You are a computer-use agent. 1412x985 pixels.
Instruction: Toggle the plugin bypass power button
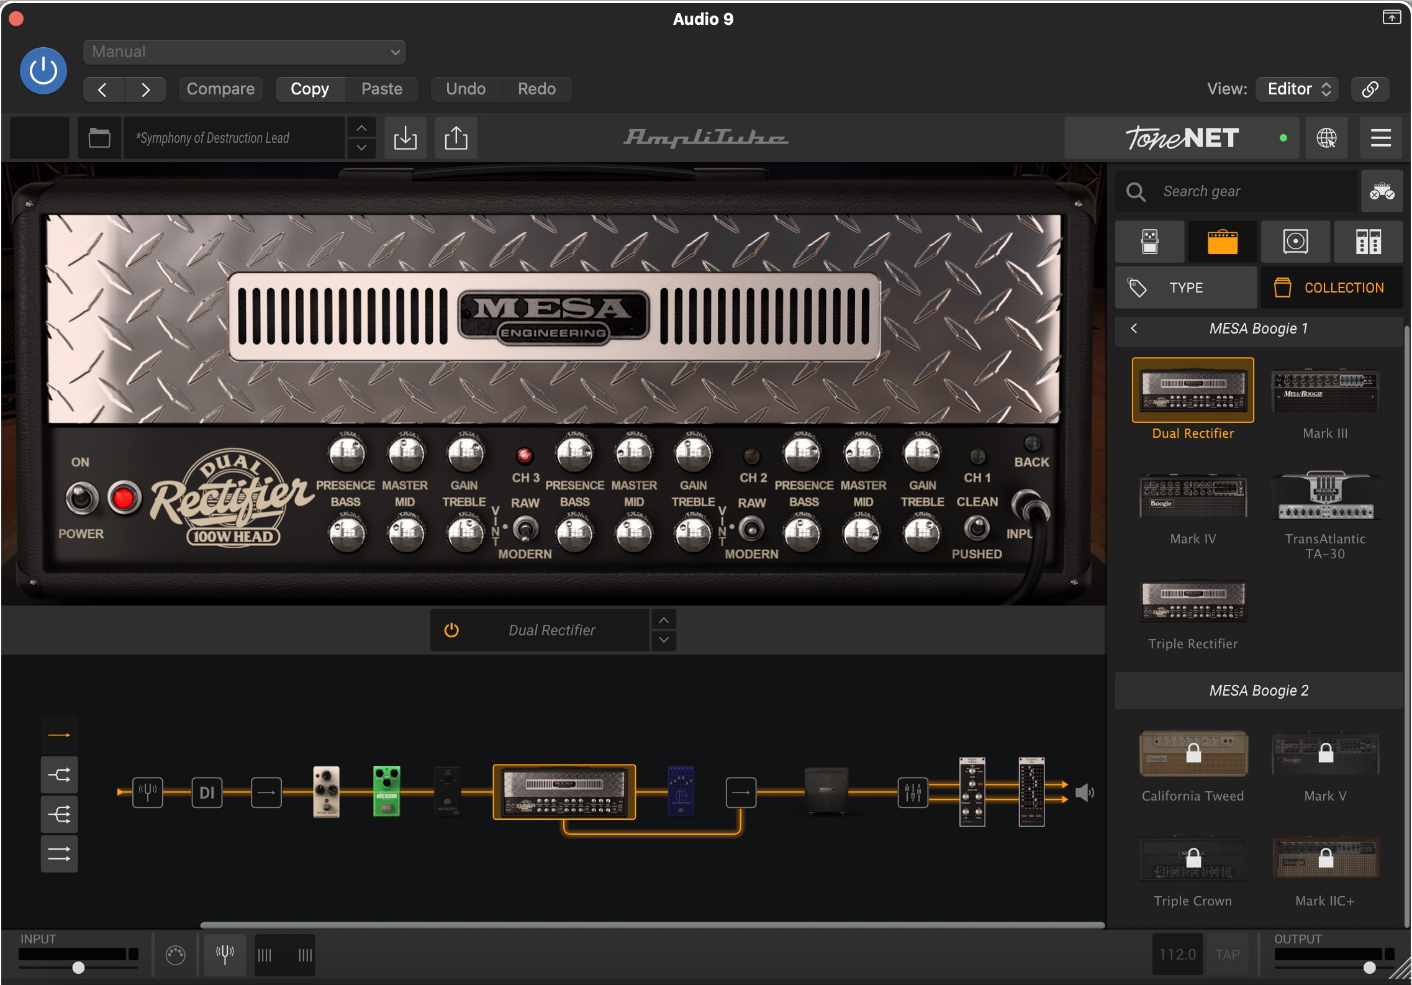tap(43, 71)
